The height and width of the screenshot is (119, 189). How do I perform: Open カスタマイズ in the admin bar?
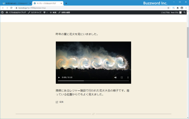click(35, 12)
